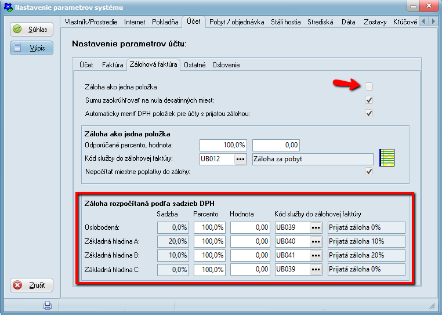Uncheck Nepočítať miestne poplatky do zálohy
The image size is (442, 315).
point(369,171)
